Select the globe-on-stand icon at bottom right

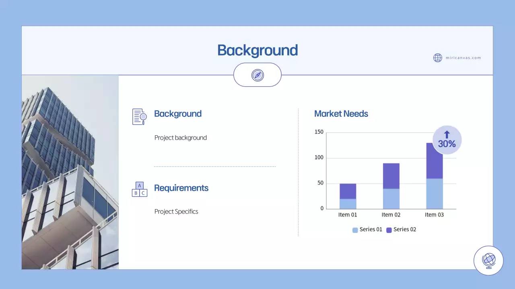tap(488, 260)
